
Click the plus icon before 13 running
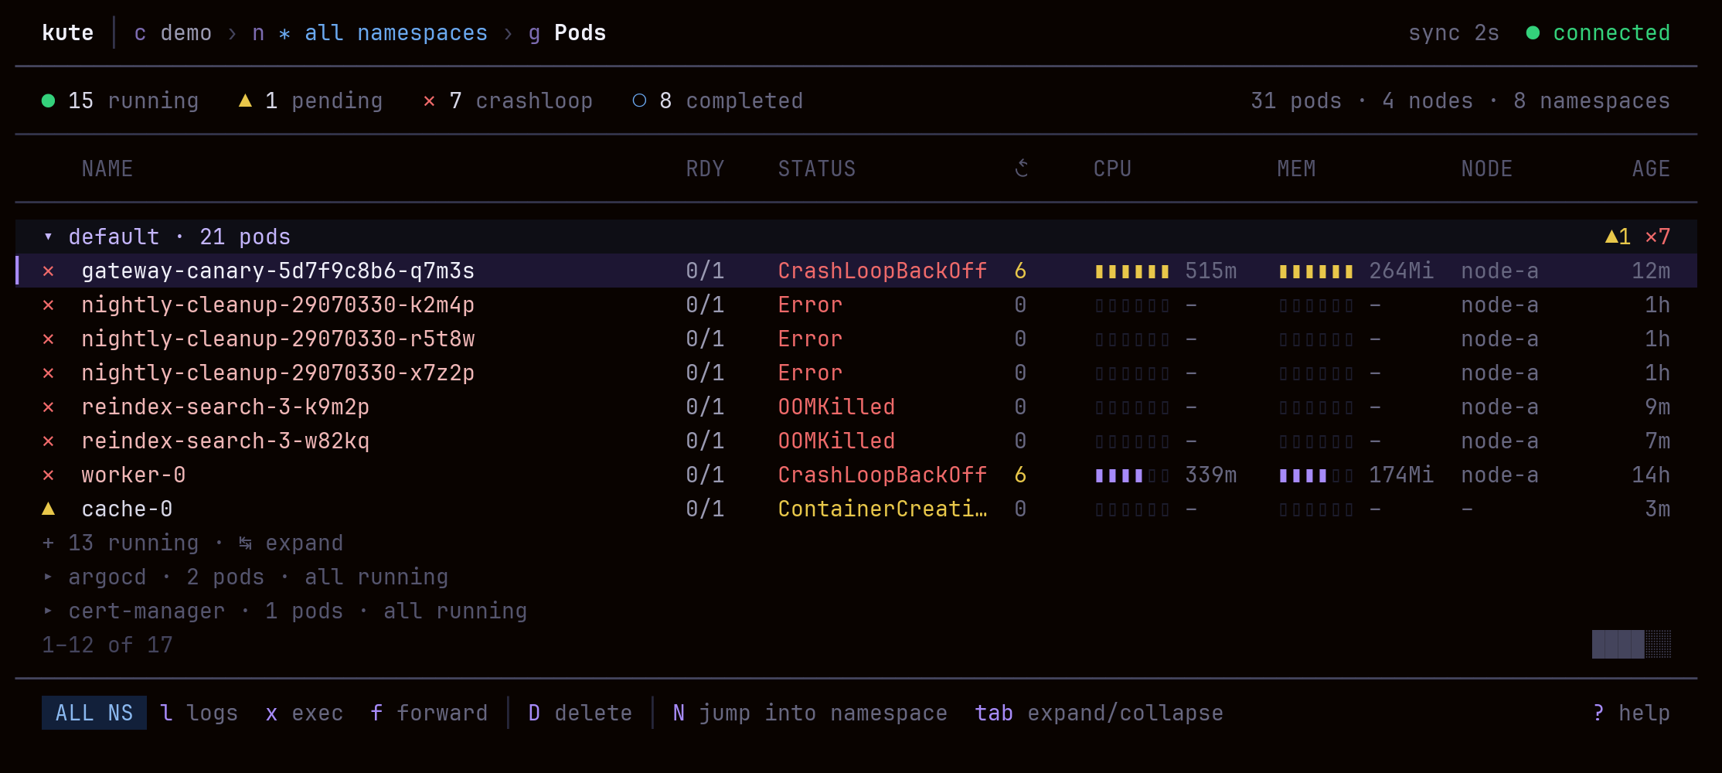(x=48, y=543)
